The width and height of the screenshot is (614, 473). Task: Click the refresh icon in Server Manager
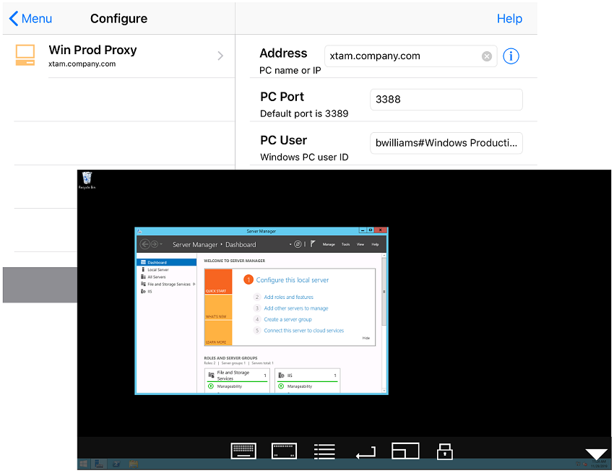(x=298, y=243)
